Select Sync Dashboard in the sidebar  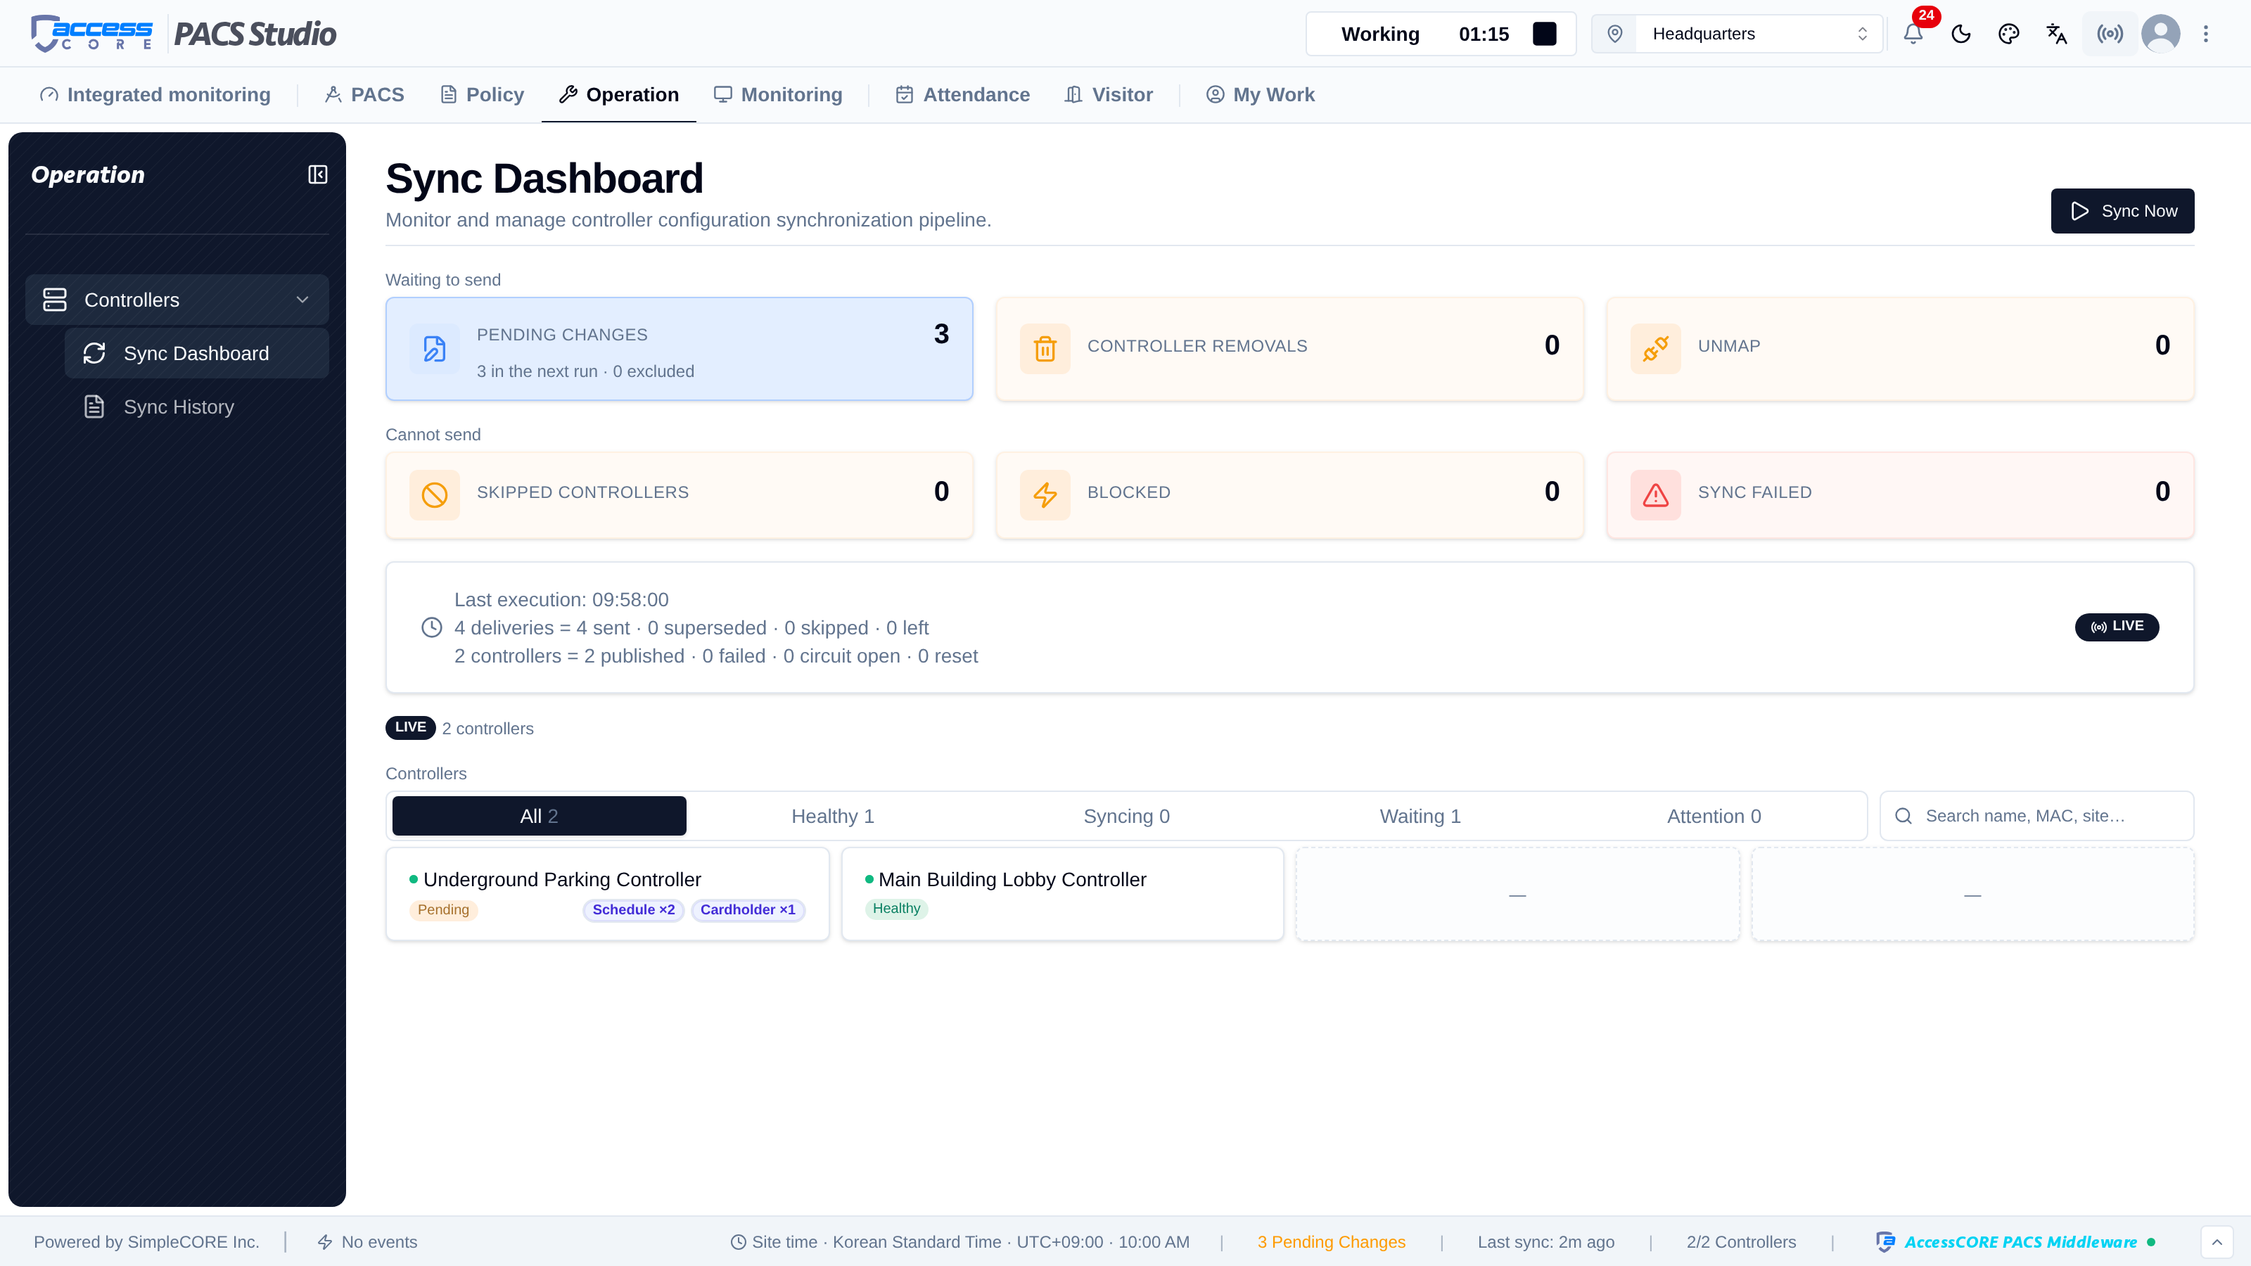coord(197,353)
